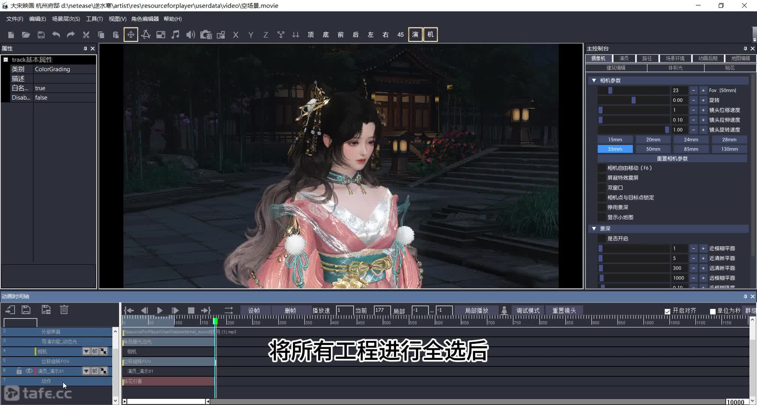Decrease 旋转 value with minus button

(x=693, y=100)
